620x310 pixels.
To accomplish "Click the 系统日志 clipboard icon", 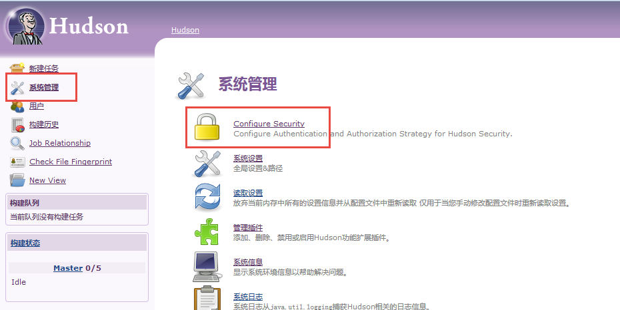I will 207,298.
